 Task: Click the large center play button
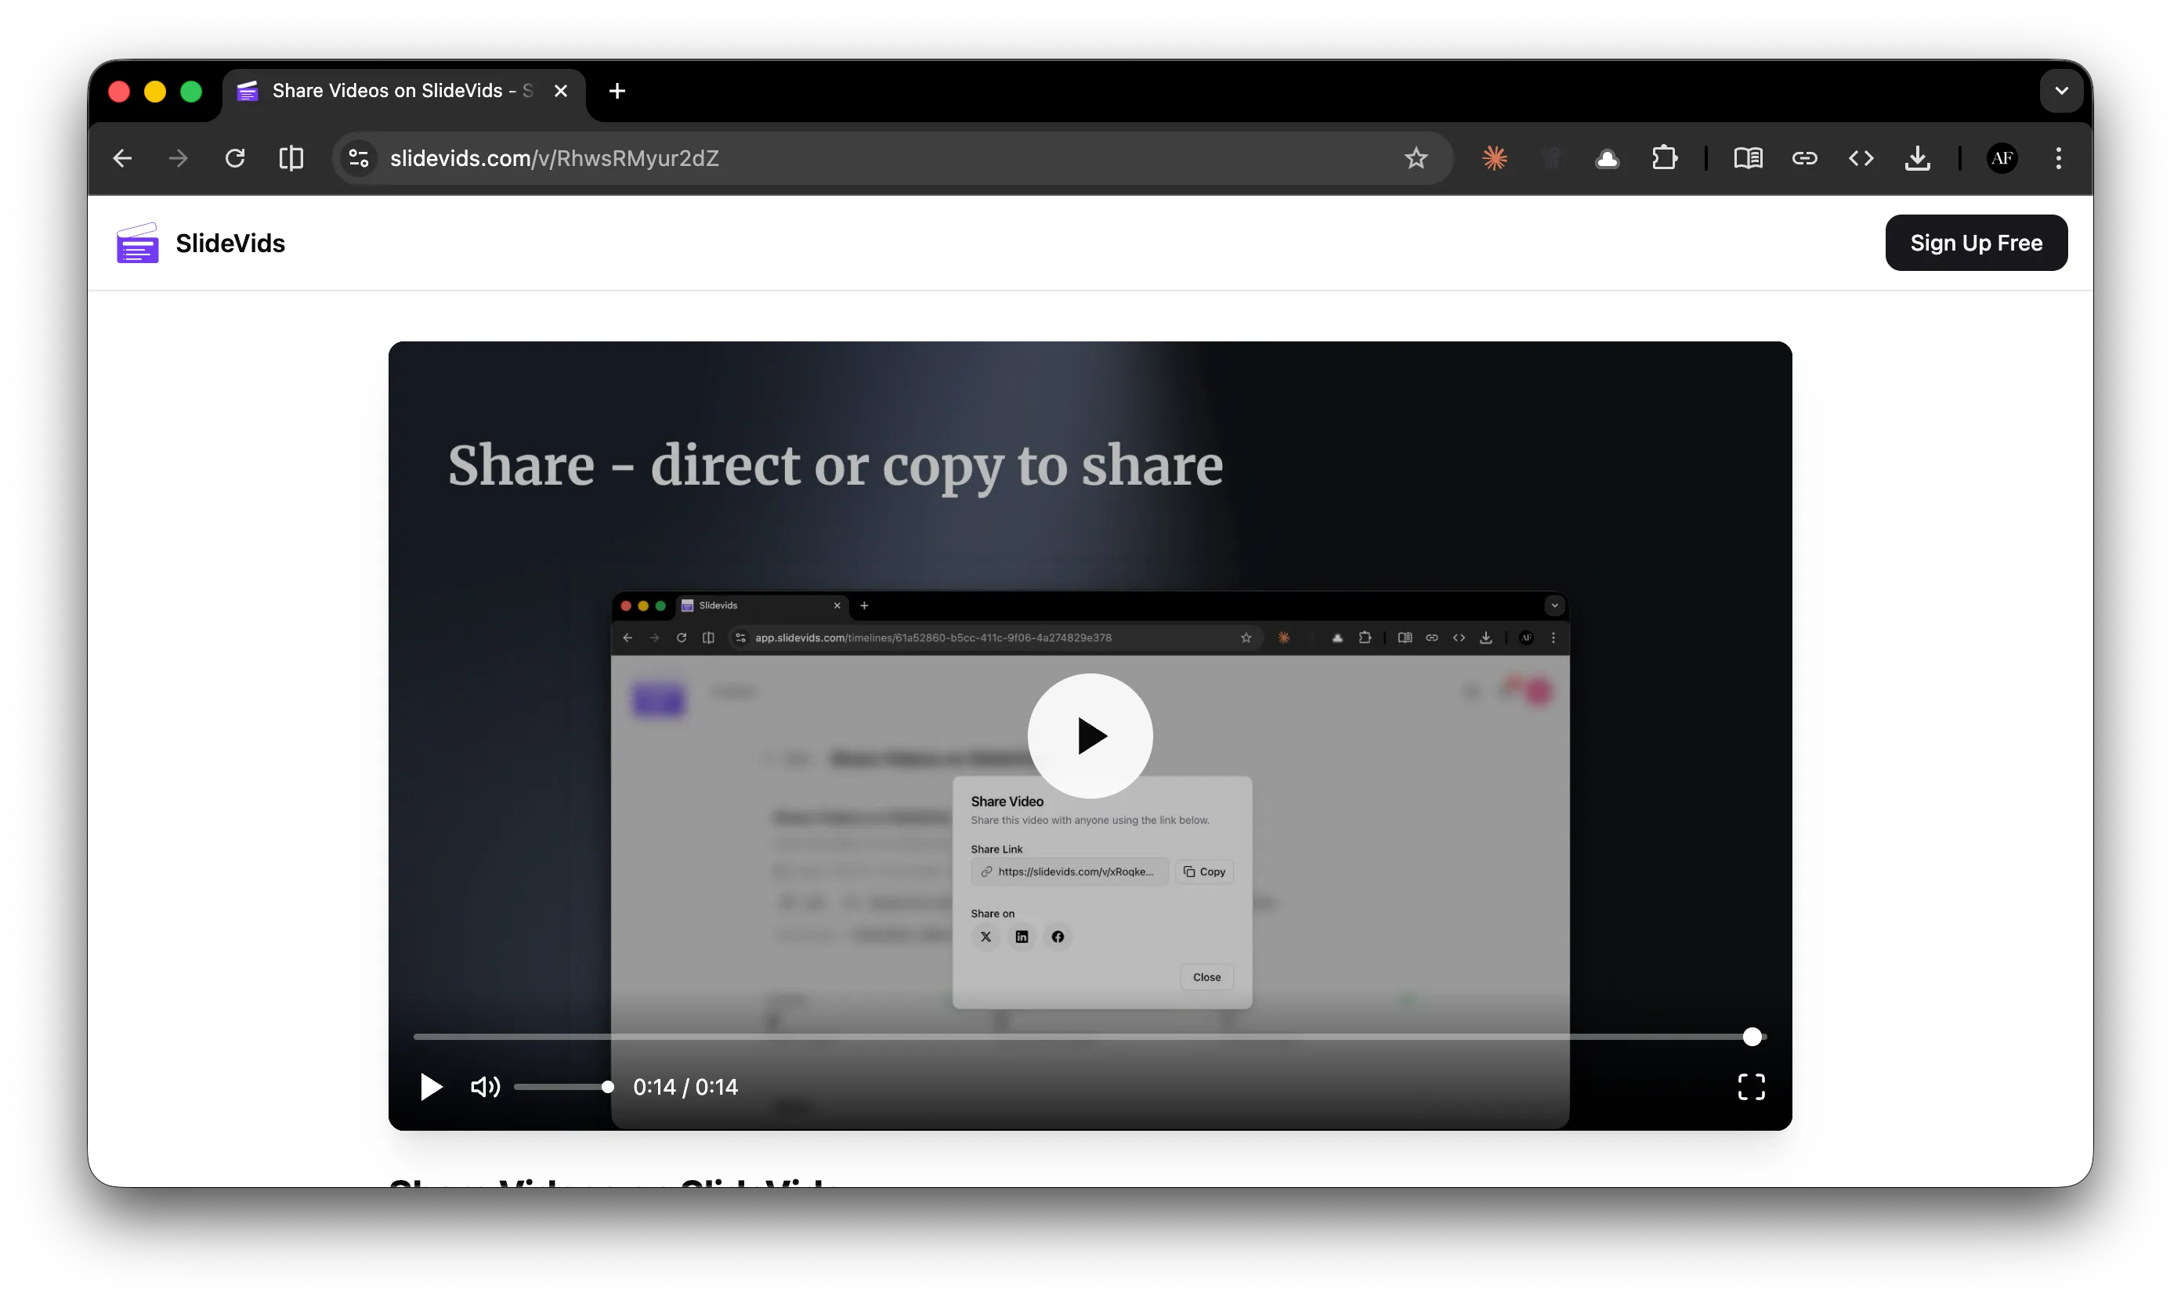pos(1090,736)
